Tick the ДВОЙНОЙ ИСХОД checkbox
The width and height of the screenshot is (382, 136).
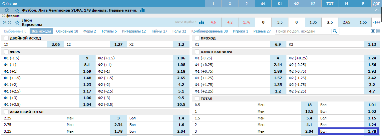6,38
